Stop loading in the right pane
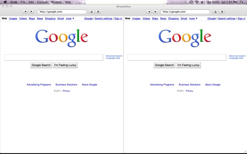The height and width of the screenshot is (154, 247). (222, 12)
